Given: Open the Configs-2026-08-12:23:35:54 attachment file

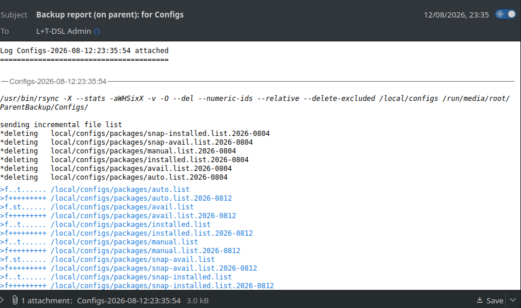Looking at the screenshot, I should (x=129, y=300).
